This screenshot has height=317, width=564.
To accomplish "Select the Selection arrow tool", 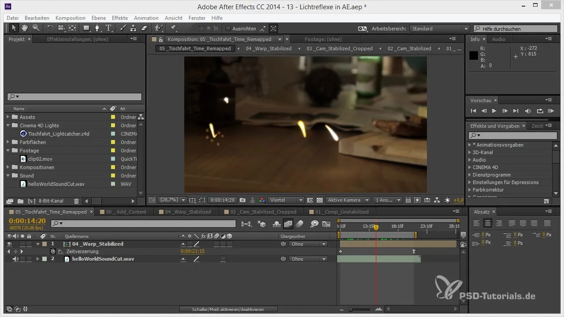I will point(14,28).
